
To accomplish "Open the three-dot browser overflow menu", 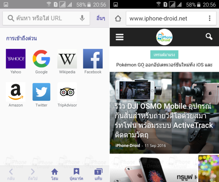I will [210, 18].
